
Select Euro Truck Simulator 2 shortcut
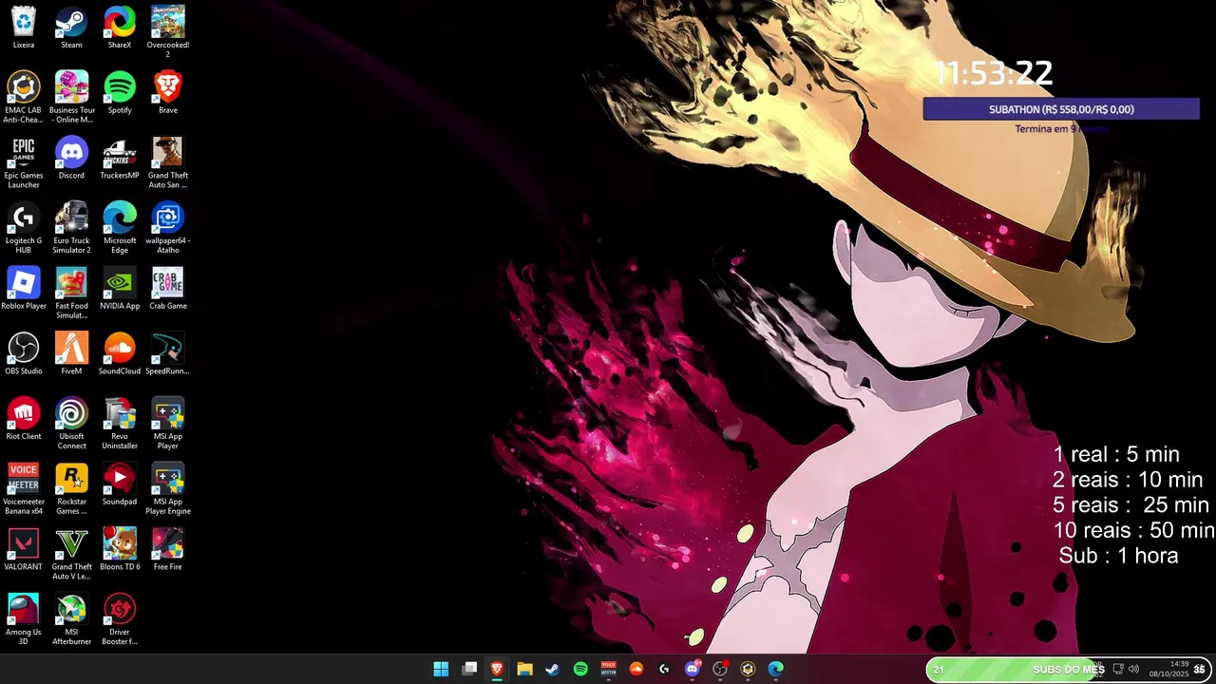71,229
